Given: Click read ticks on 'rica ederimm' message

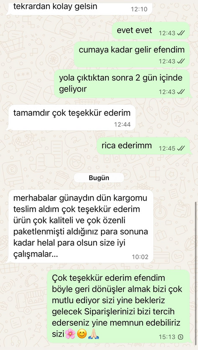Looking at the screenshot, I should 181,148.
